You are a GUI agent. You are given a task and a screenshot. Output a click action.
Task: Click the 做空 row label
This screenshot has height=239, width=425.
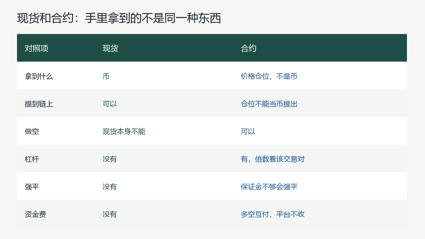coord(32,131)
